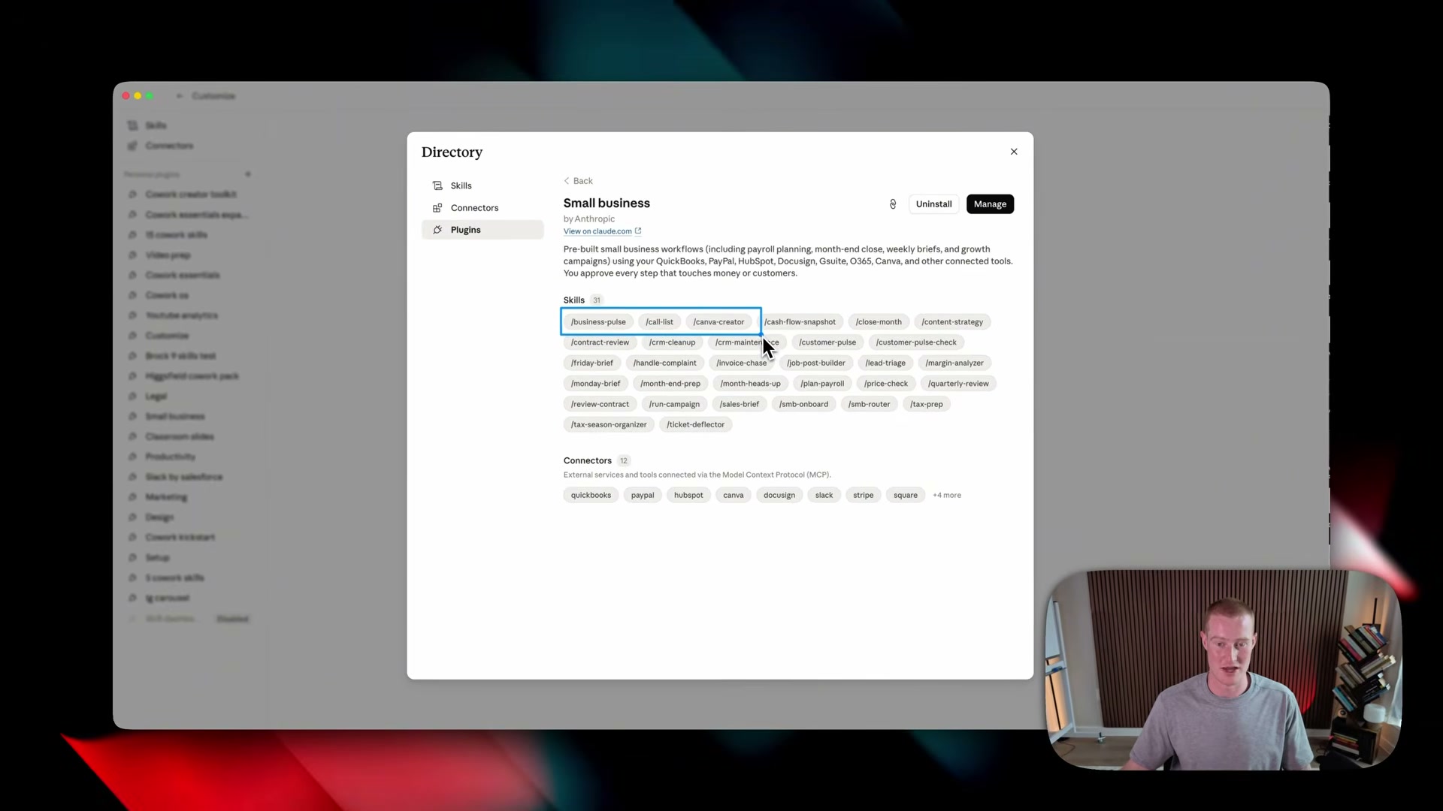Click the back arrow beside Customize title
Viewport: 1443px width, 811px height.
click(x=179, y=96)
